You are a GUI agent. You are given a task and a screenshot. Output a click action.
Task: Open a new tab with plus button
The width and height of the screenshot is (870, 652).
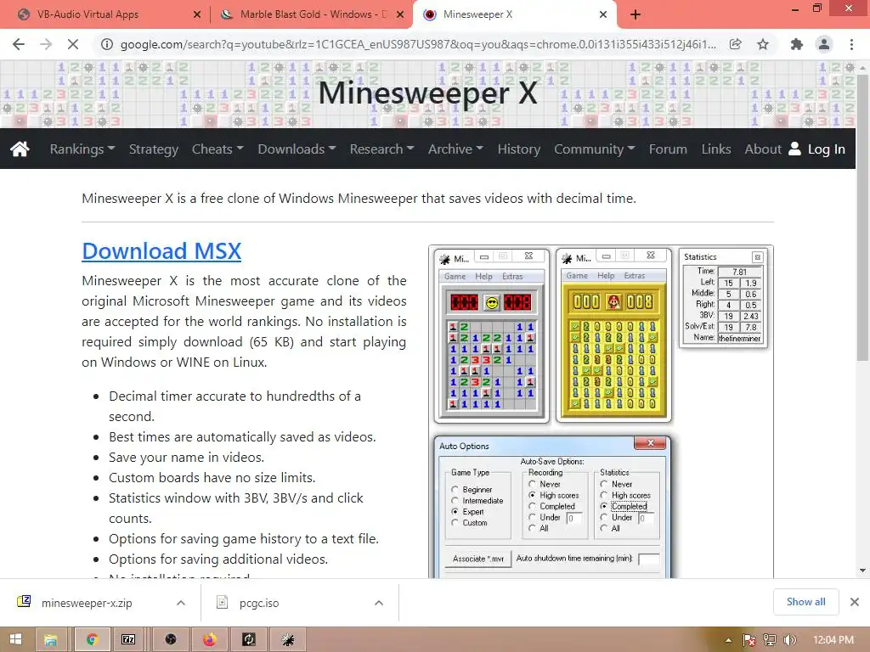636,15
